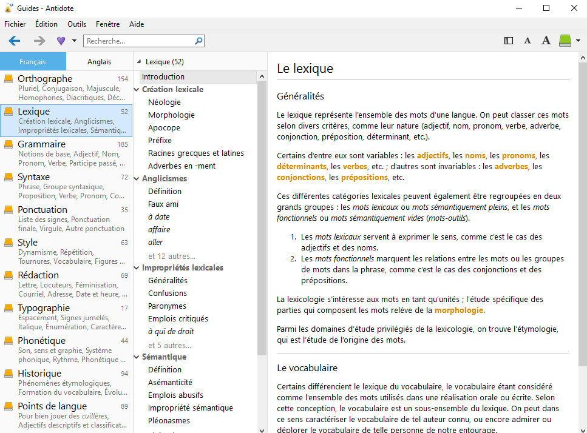Image resolution: width=587 pixels, height=433 pixels.
Task: Click the Grammaire guide book icon
Action: pos(8,144)
